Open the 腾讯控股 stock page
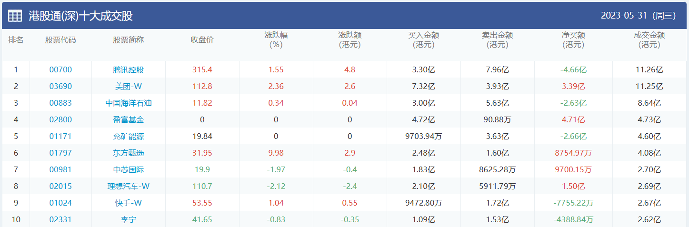Viewport: 689px width, 227px height. [x=129, y=69]
